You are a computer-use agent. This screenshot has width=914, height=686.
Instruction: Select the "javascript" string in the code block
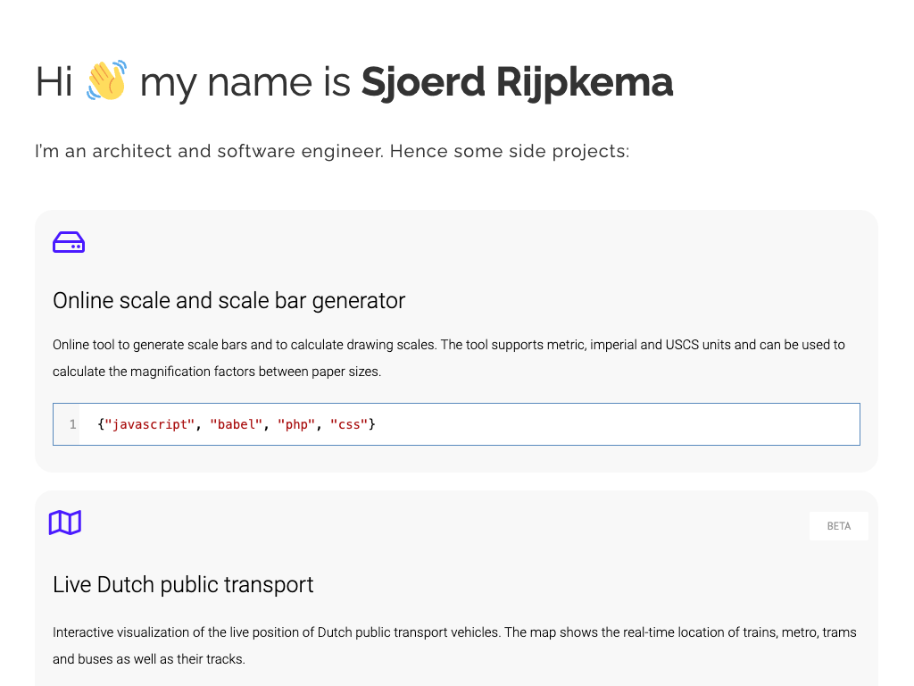pos(149,424)
